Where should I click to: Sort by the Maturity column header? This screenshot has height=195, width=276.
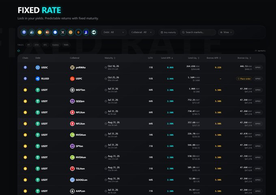point(110,58)
